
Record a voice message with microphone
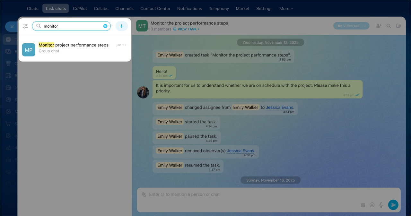[x=381, y=205]
